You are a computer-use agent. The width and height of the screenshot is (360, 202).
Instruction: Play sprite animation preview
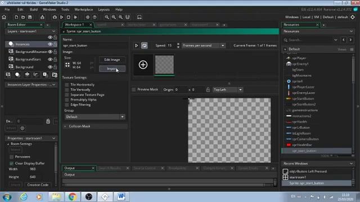136,45
